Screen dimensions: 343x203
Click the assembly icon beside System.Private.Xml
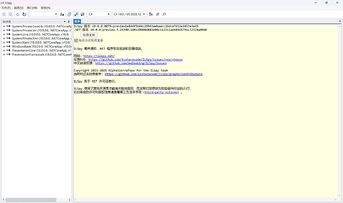point(8,38)
